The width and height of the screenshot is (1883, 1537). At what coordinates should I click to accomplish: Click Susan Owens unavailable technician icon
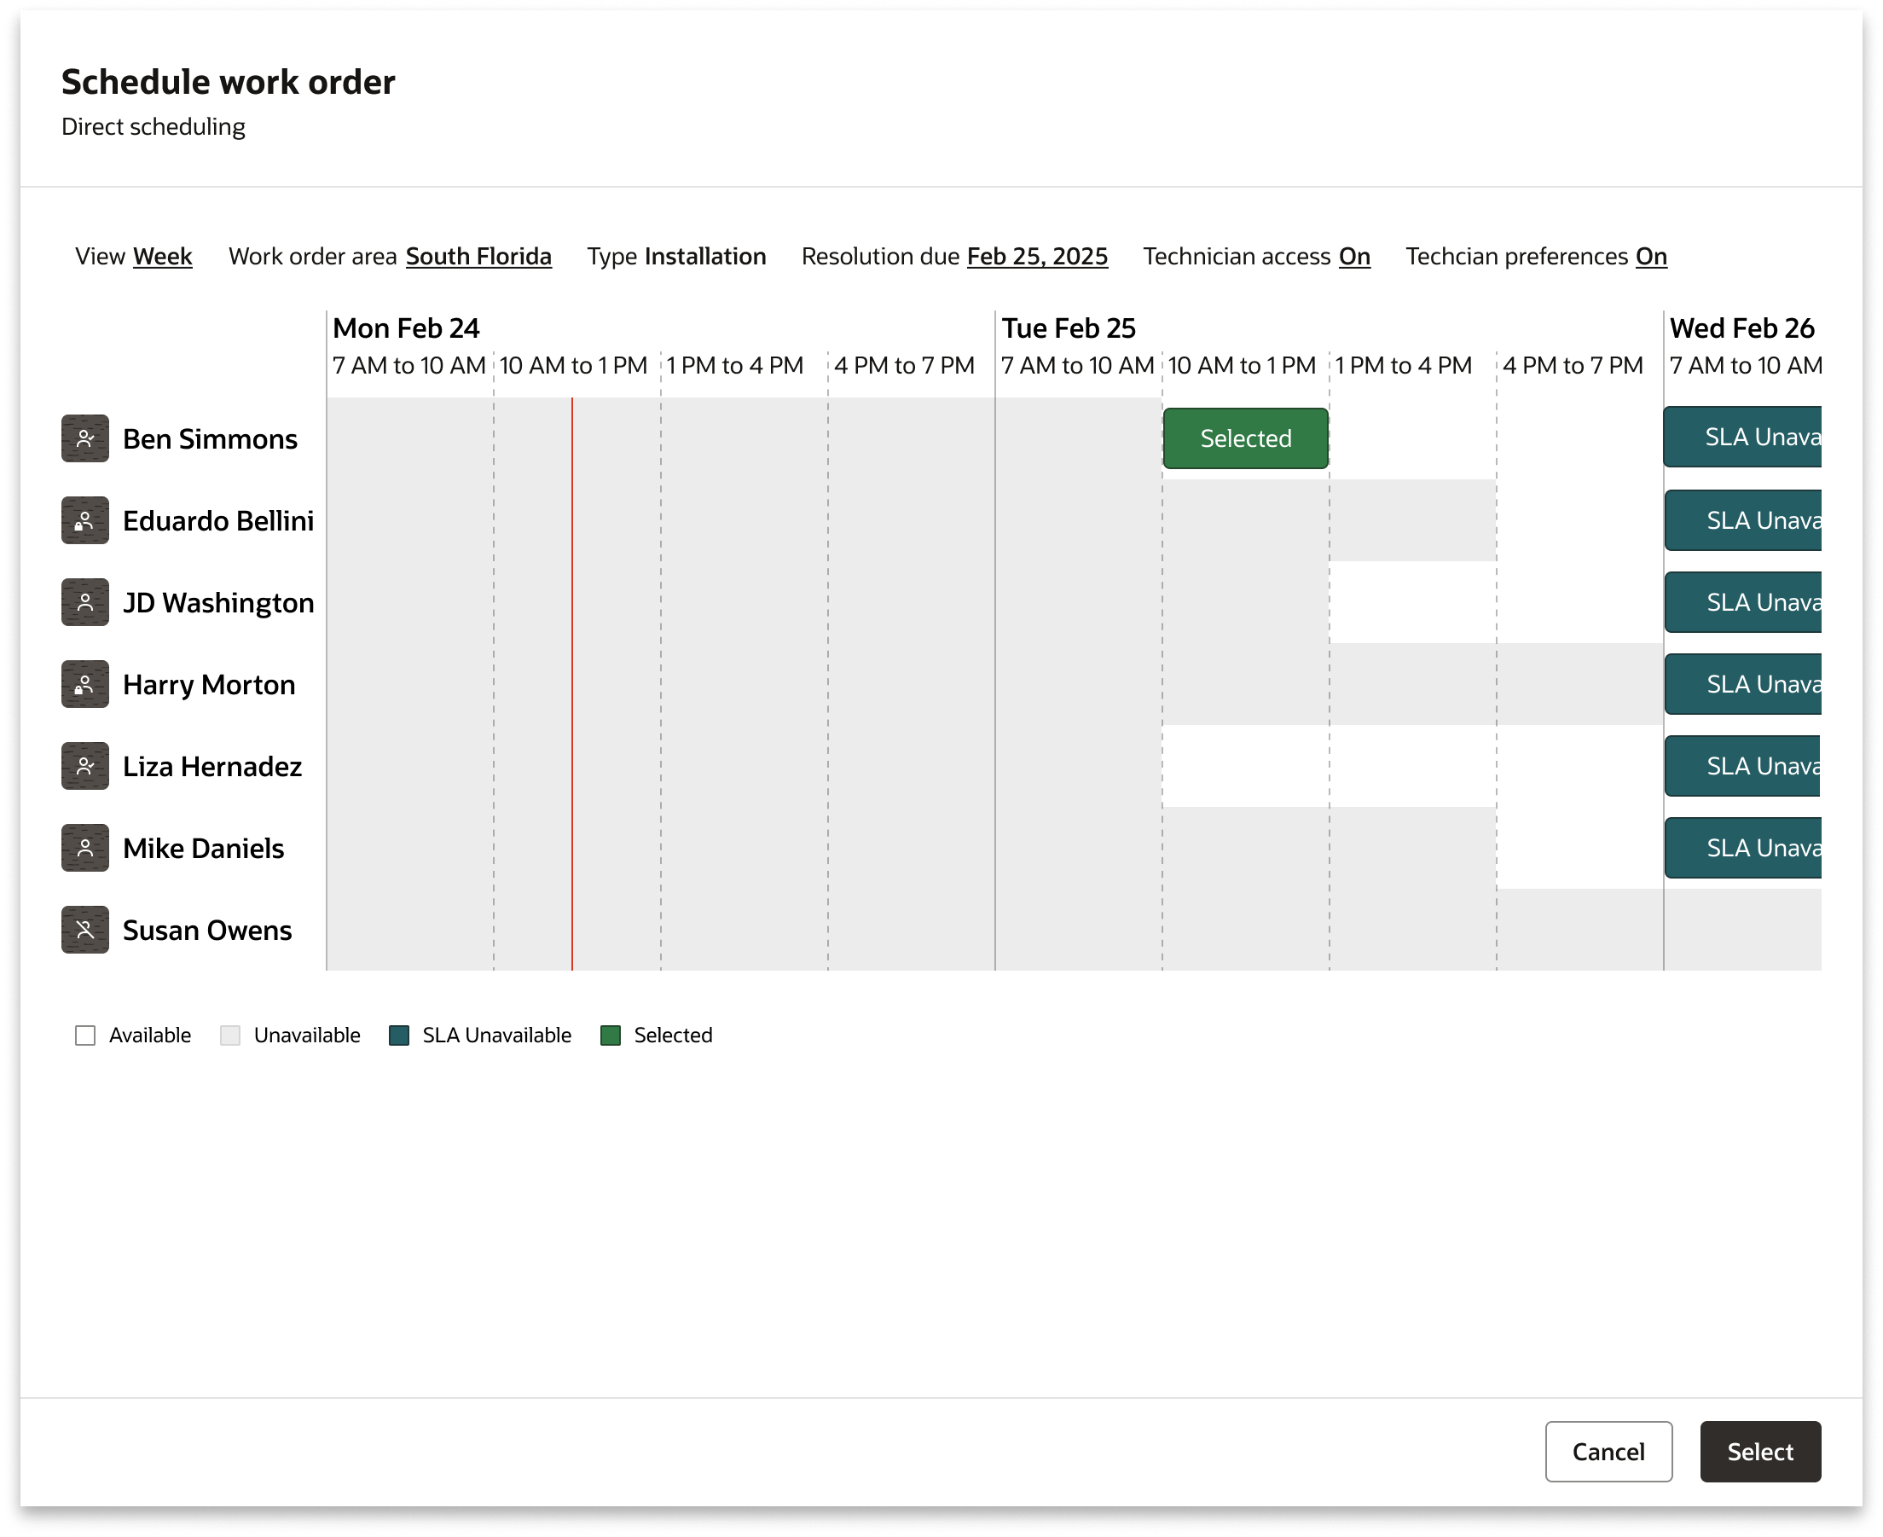[85, 930]
